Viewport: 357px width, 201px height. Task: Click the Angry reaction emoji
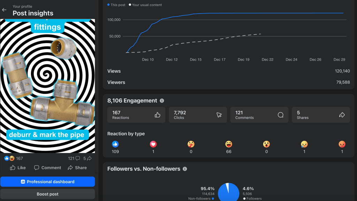point(342,144)
